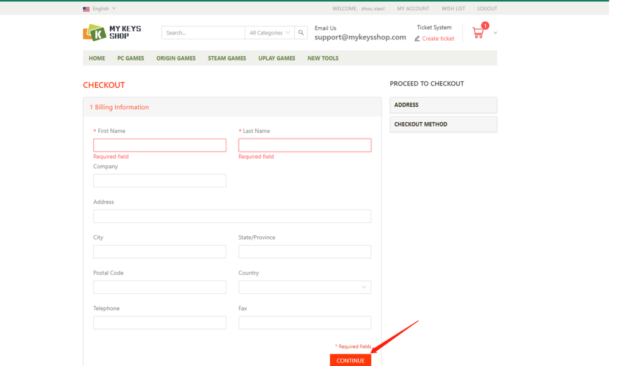Click the US flag language icon
This screenshot has height=366, width=621.
coord(86,8)
